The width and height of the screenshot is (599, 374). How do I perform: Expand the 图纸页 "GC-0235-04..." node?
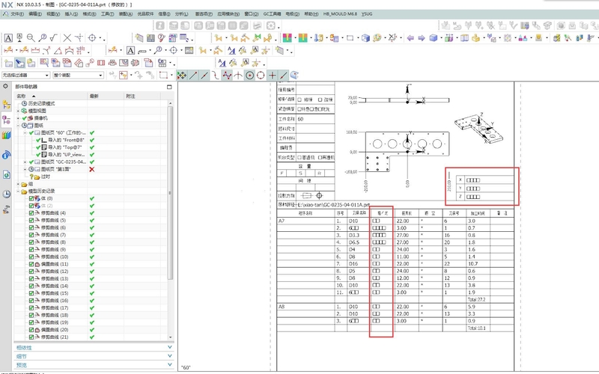point(25,162)
